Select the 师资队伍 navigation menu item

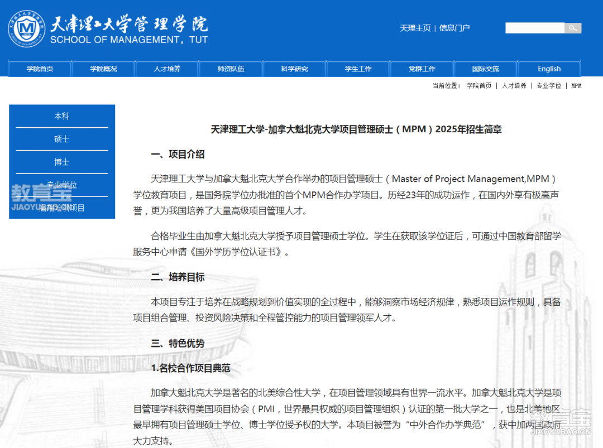pos(231,69)
